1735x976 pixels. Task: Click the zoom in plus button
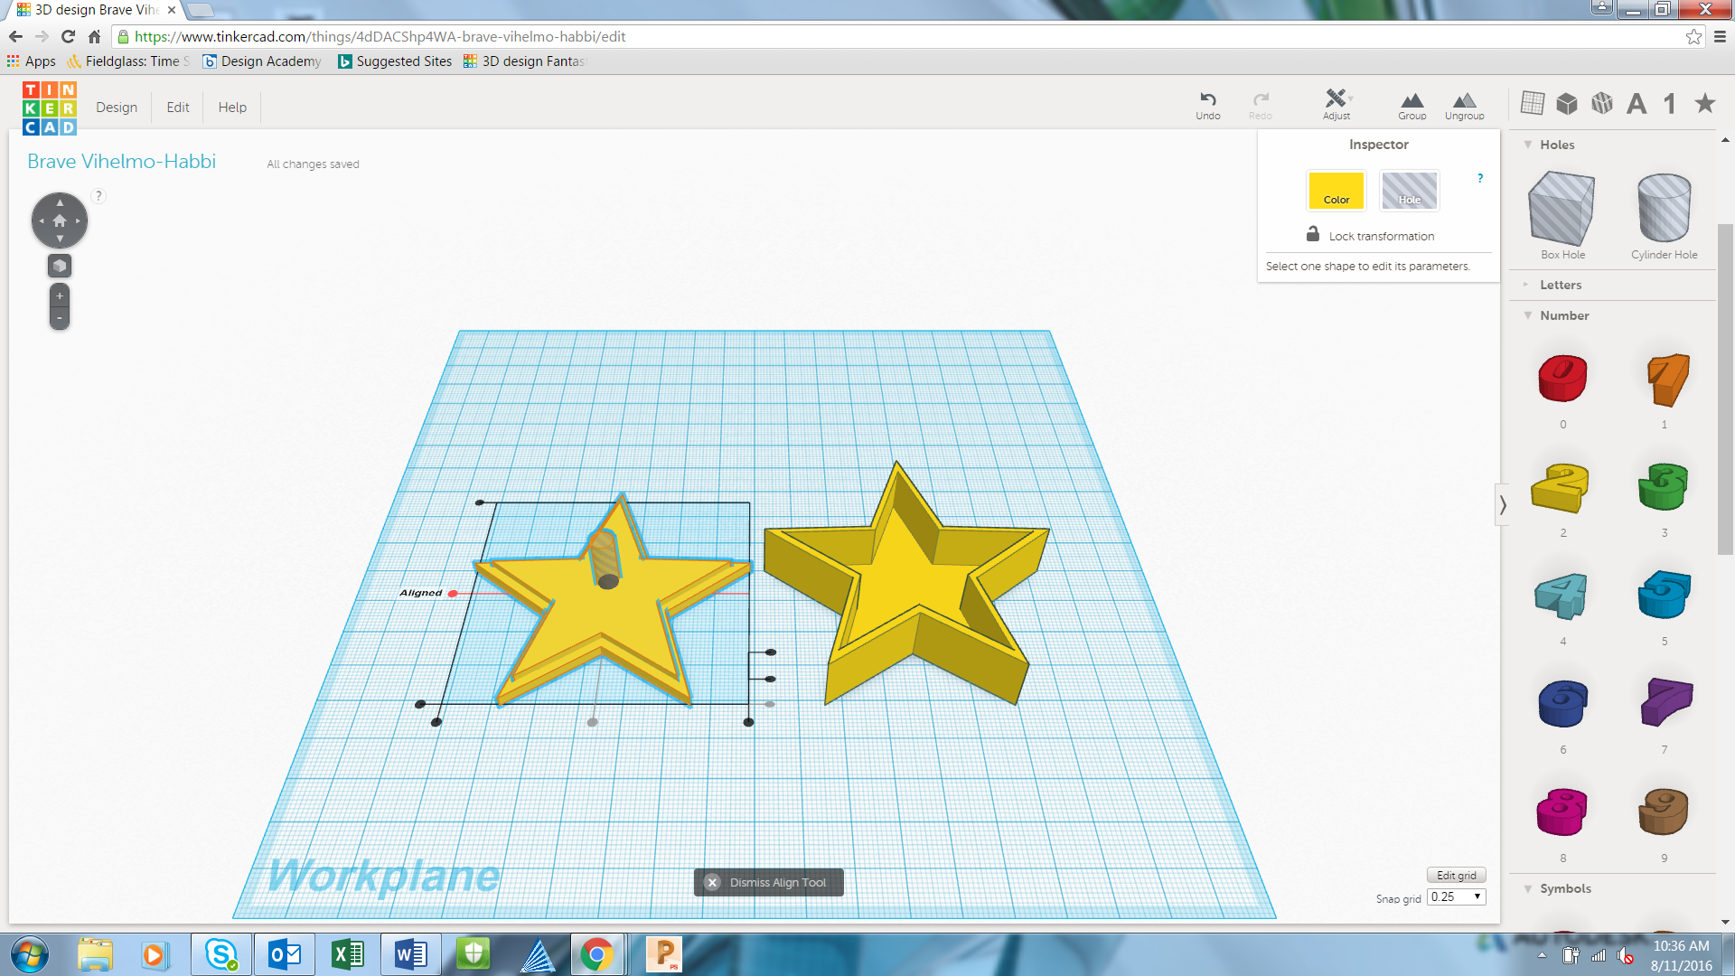point(60,296)
